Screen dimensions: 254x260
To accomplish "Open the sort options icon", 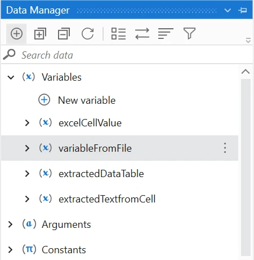I will (x=166, y=34).
